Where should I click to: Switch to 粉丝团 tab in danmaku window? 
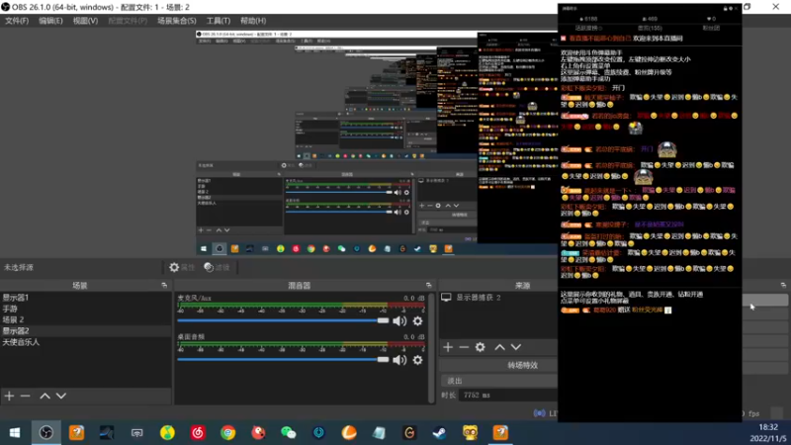pyautogui.click(x=711, y=29)
